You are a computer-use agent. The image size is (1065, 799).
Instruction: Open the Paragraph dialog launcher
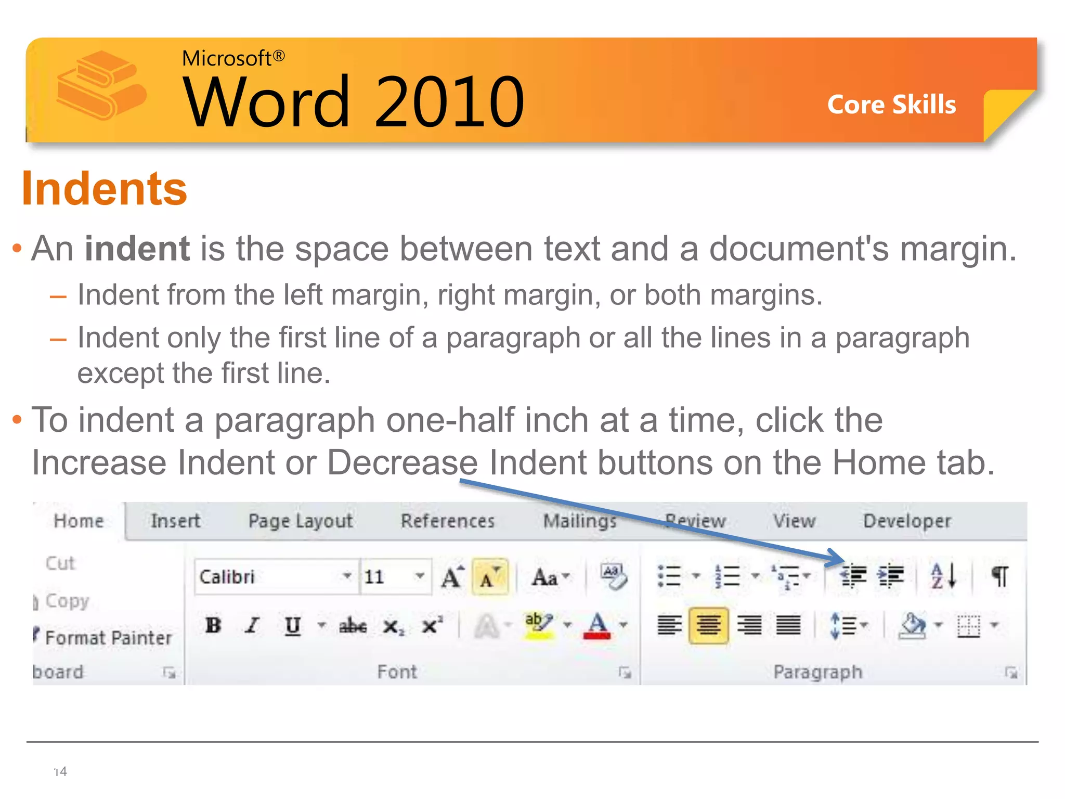[x=1011, y=673]
